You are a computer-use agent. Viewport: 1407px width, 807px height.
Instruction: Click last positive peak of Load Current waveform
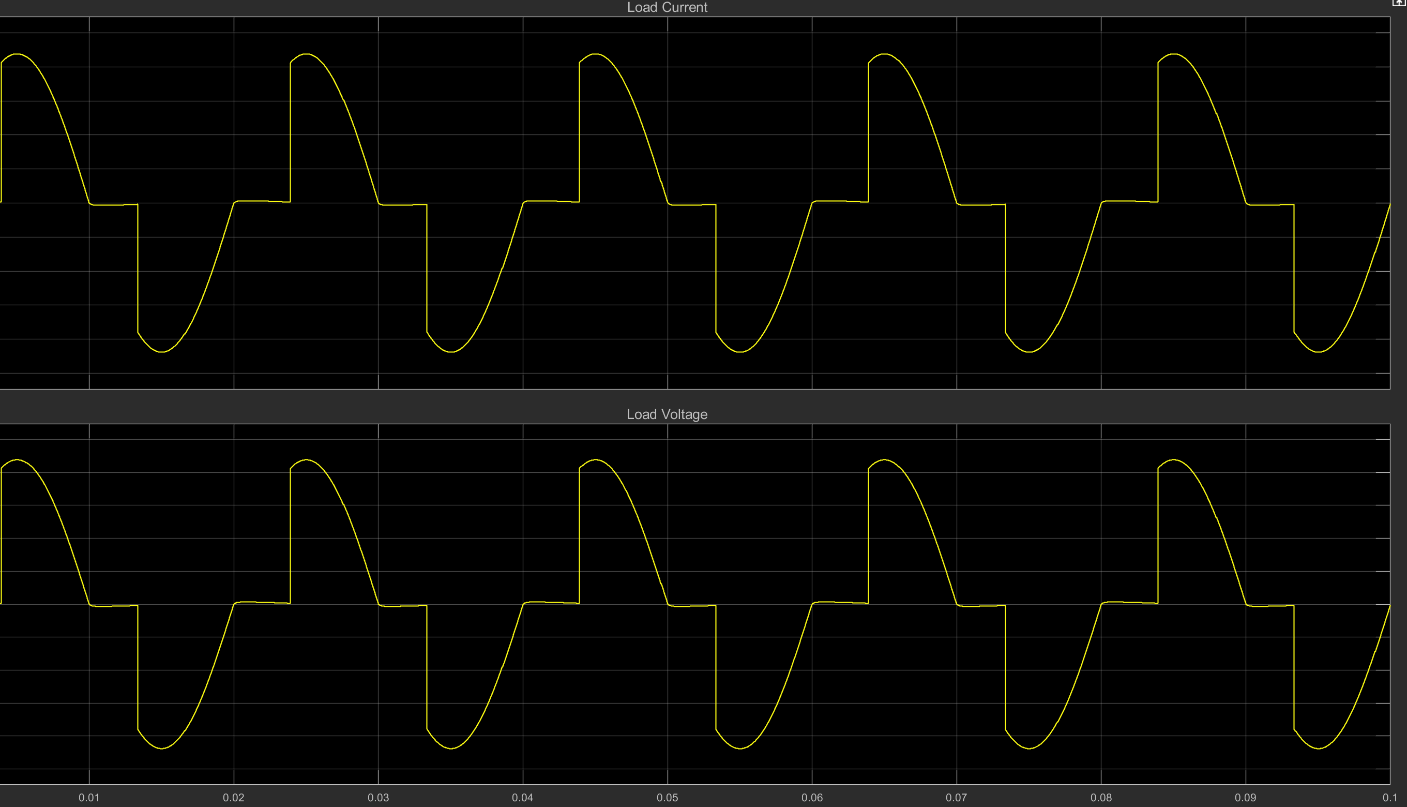point(1174,54)
